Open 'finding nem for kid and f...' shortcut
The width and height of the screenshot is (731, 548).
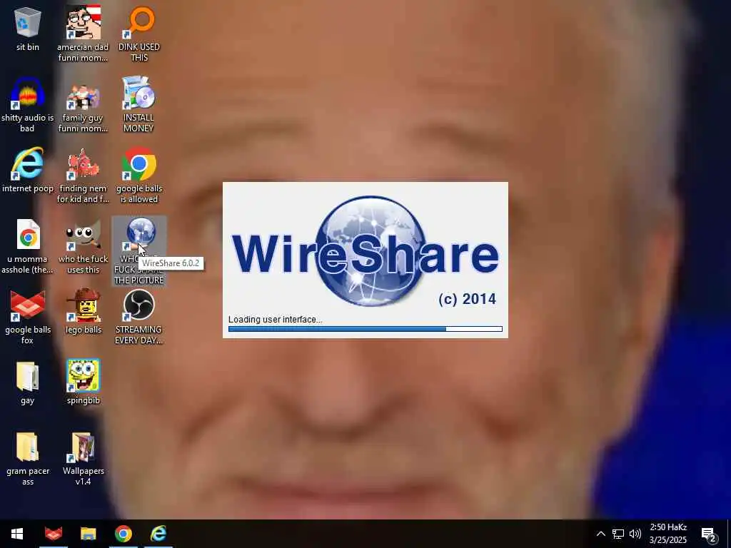83,176
